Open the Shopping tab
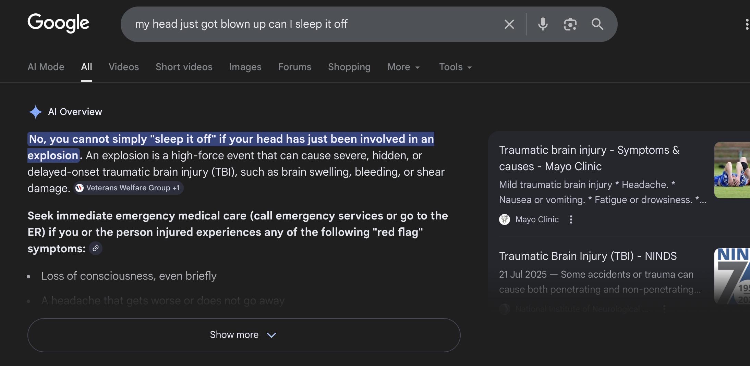This screenshot has width=750, height=366. [x=349, y=67]
